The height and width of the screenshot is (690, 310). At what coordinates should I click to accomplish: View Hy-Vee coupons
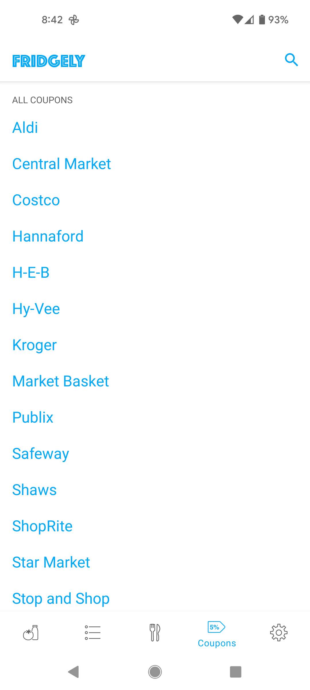coord(36,309)
